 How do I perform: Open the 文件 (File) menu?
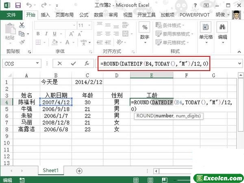(x=11, y=15)
